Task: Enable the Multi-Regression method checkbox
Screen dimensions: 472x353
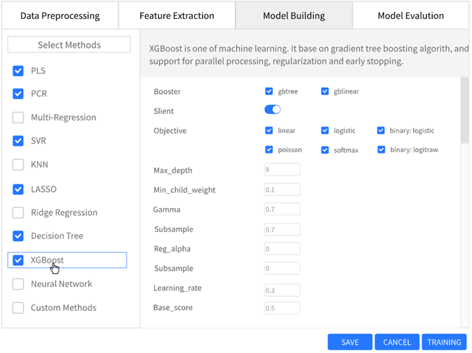Action: pyautogui.click(x=18, y=117)
